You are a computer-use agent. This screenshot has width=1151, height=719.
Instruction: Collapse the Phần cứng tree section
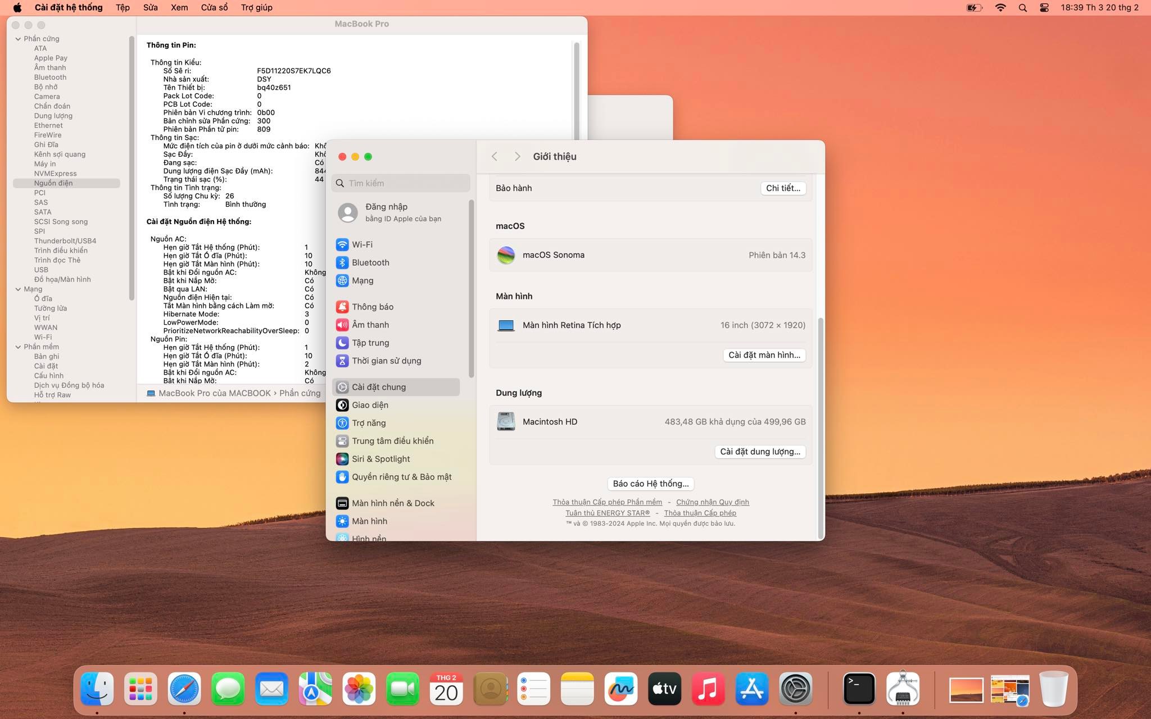(18, 39)
